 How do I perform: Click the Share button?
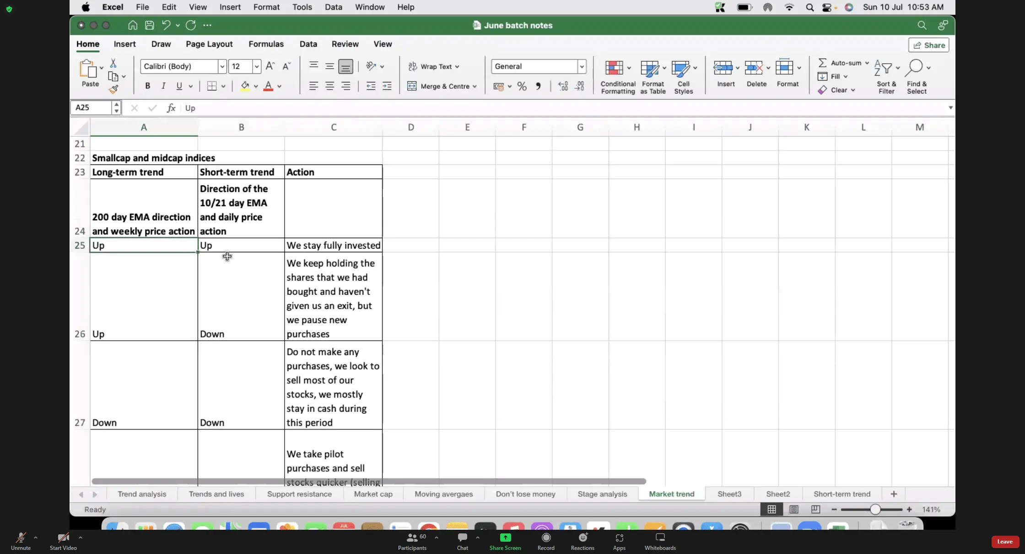pos(929,45)
